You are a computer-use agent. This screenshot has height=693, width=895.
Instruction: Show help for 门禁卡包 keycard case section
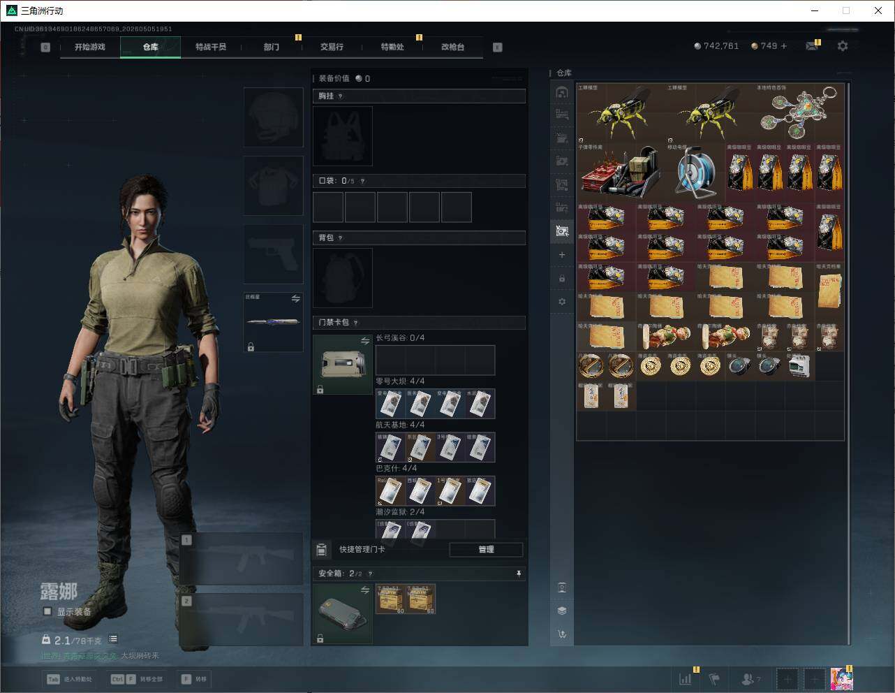pos(356,323)
